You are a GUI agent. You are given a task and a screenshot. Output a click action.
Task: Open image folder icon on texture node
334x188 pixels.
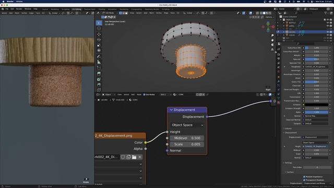pyautogui.click(x=134, y=157)
